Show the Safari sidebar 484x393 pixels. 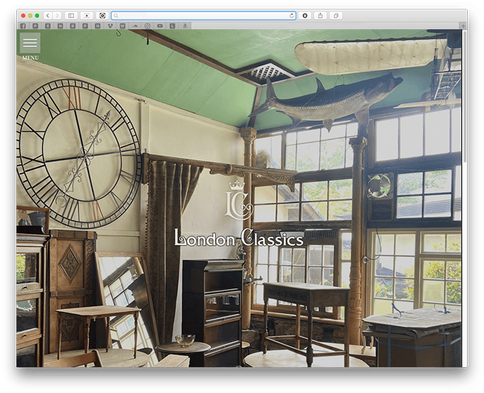click(71, 16)
